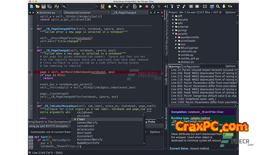Toggle the red breakpoint marker in the editor margin
The height and width of the screenshot is (155, 268).
30,72
